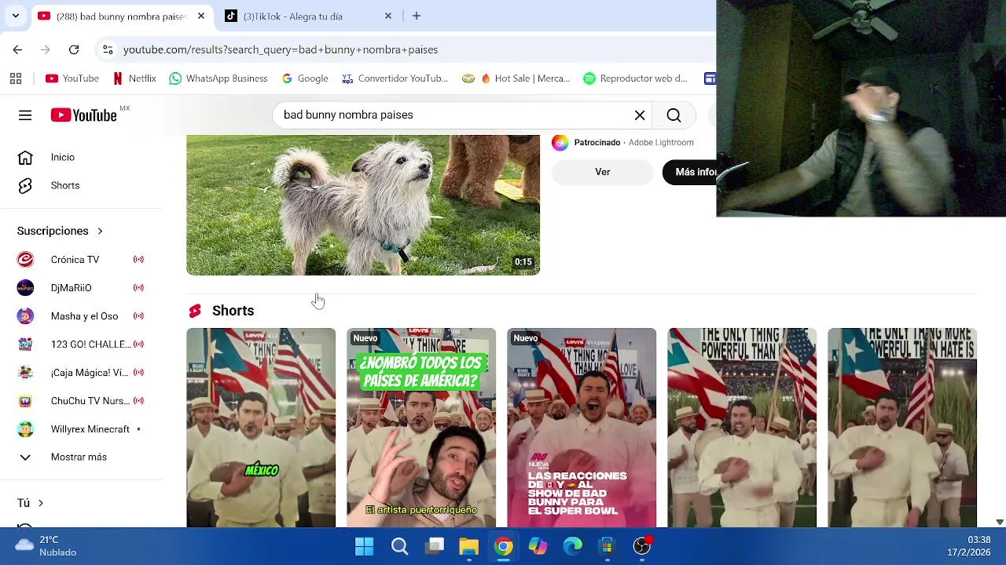Open DjMaRiiO channel subscription
Screen dimensions: 1006x565
pos(82,287)
